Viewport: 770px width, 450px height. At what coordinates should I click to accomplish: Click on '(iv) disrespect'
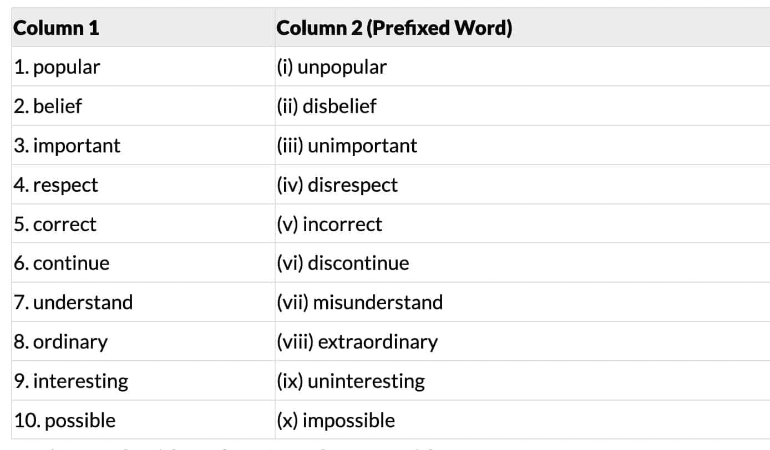tap(337, 185)
